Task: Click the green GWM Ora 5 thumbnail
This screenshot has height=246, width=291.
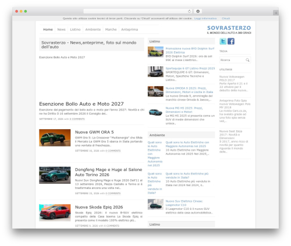Action: [55, 138]
